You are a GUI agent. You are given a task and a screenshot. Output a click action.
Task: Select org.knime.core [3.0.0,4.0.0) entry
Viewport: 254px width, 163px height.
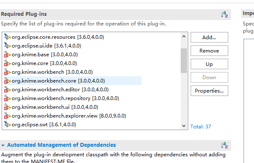[x=44, y=63]
